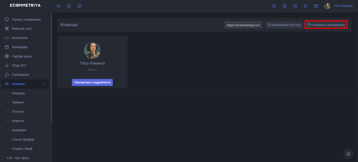Click Разрешение доступа button
Screen dimensions: 358x162
coord(284,25)
